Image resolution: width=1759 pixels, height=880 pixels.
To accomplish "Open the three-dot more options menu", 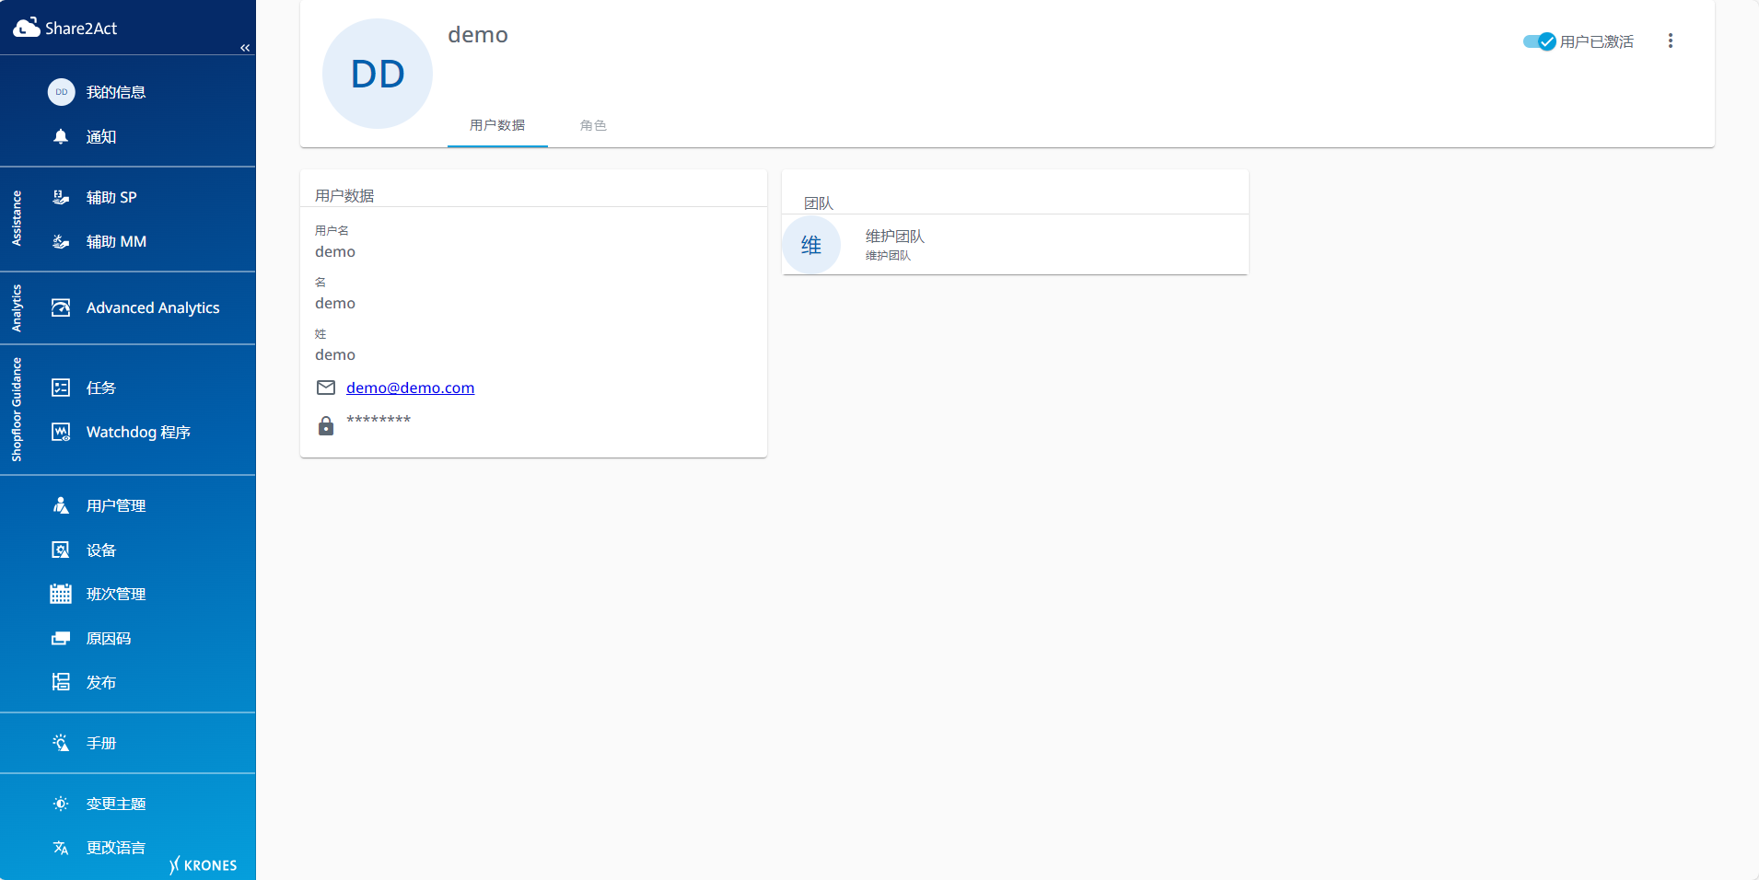I will 1670,41.
